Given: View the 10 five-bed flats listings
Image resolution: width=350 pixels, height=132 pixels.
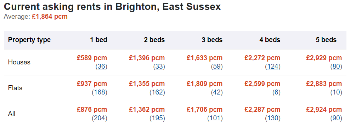Looking at the screenshot, I should (336, 92).
